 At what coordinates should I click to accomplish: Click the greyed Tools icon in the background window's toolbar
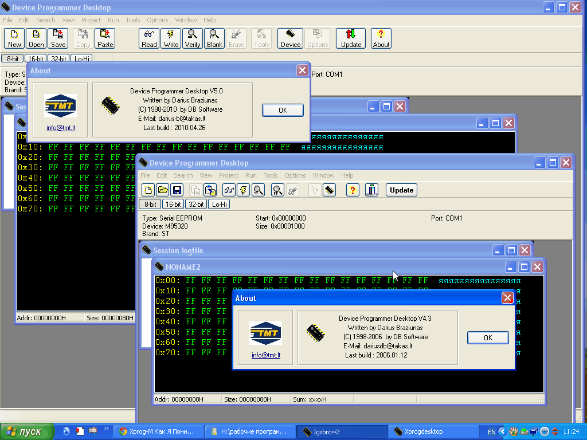point(261,38)
